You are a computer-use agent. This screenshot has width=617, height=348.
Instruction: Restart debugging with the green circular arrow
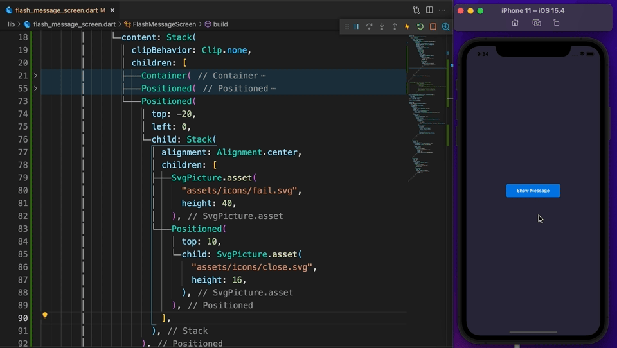click(x=420, y=27)
